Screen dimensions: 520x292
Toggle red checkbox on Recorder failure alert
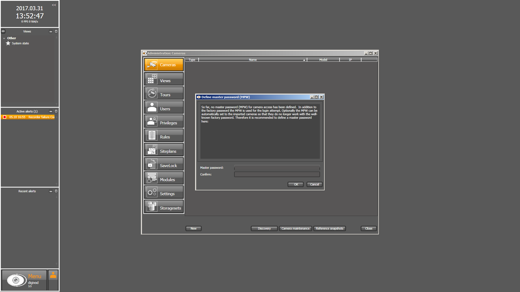[5, 117]
